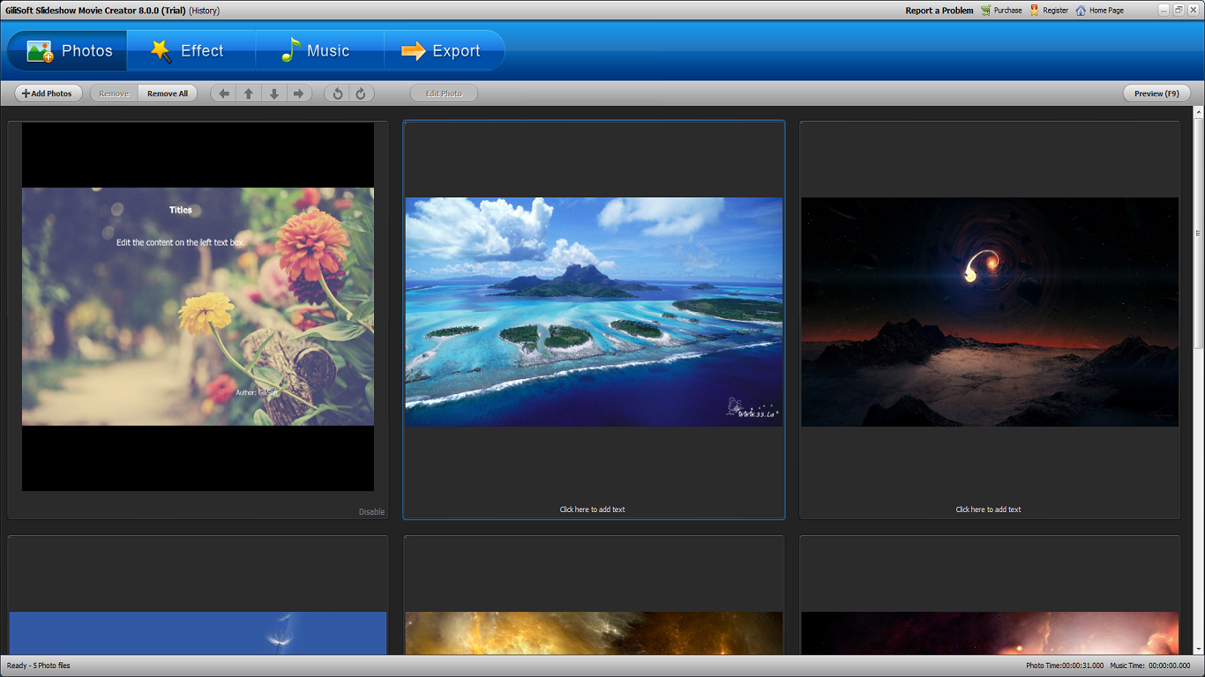This screenshot has height=677, width=1205.
Task: Click the "Music Time: 00:00:00.000" status text
Action: (x=1150, y=666)
